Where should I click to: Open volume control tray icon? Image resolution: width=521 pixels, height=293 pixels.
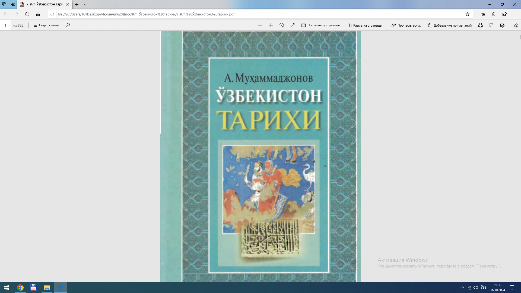(x=476, y=288)
